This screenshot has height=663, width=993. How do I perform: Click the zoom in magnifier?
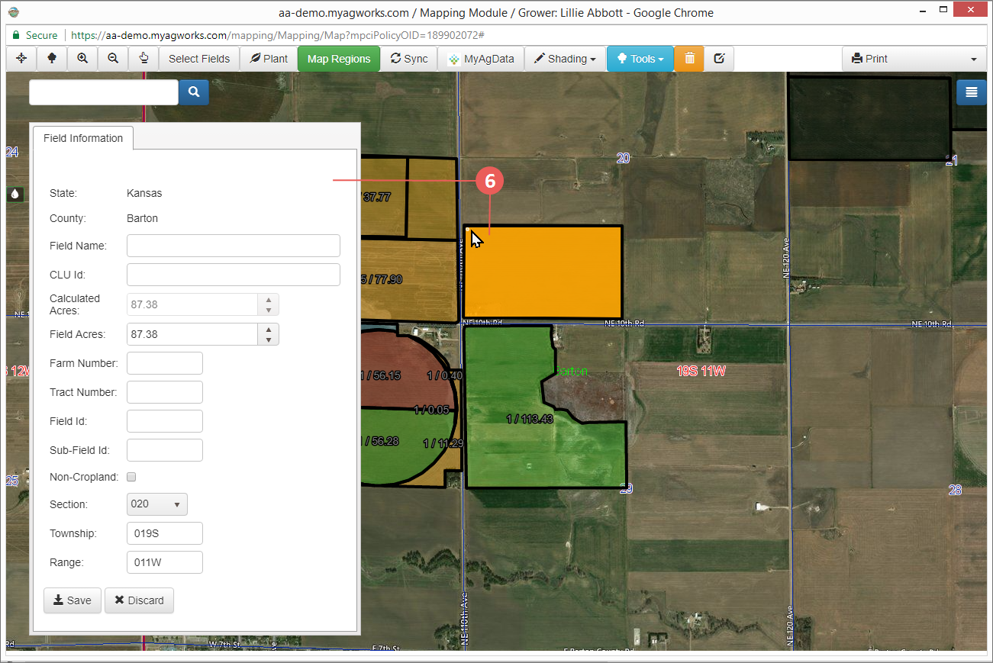[x=82, y=59]
